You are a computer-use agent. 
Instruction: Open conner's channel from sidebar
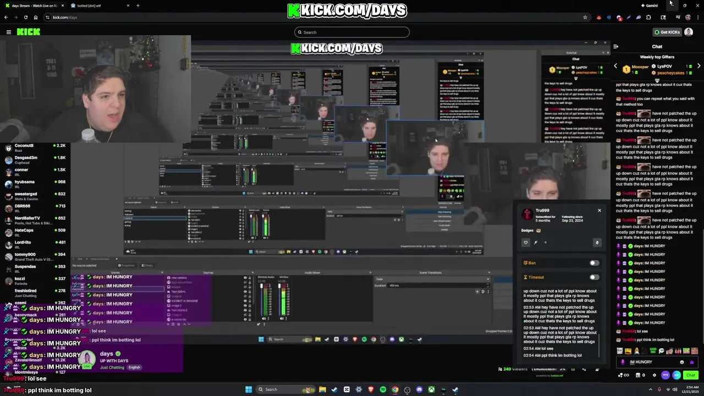pos(35,172)
